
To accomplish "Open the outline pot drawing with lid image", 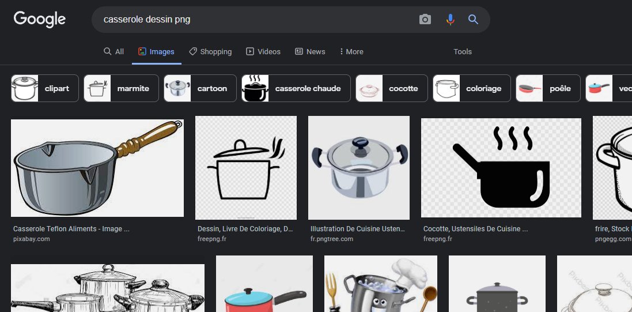I will coord(246,168).
